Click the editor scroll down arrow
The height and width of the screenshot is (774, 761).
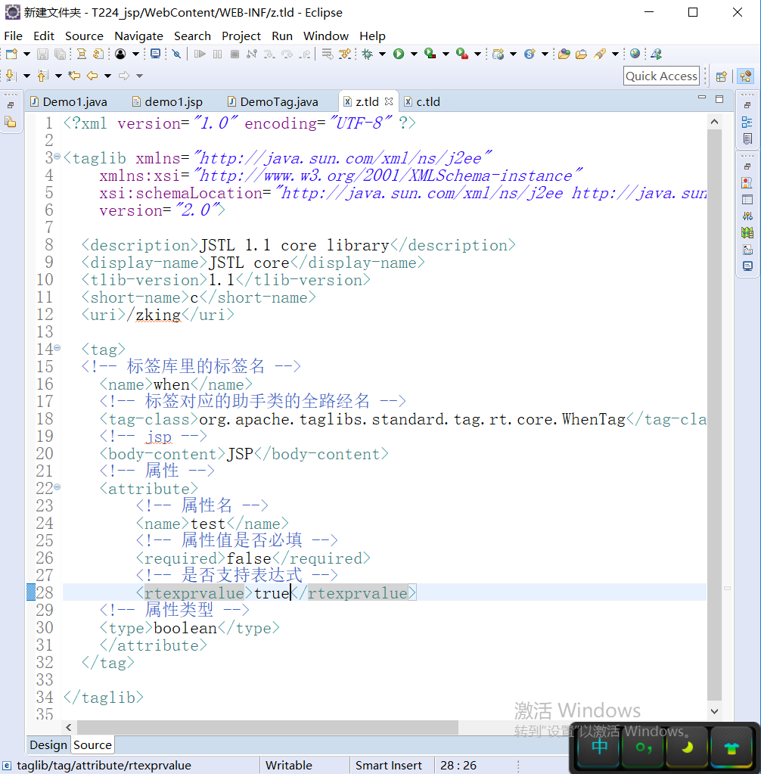[x=714, y=711]
